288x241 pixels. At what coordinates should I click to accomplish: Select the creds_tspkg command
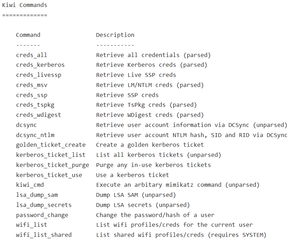click(x=35, y=105)
